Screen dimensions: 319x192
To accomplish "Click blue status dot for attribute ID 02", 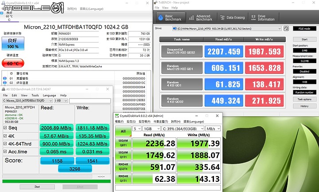I will [x=5, y=82].
